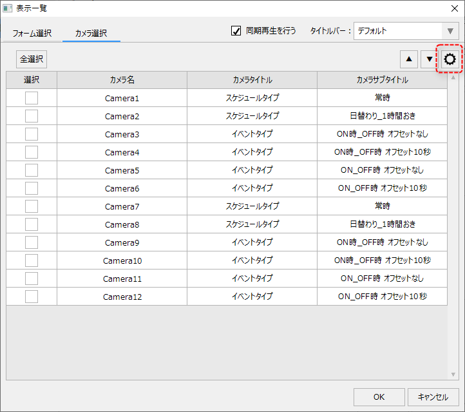Click the window icon in title bar
Viewport: 465px width, 412px height.
click(8, 8)
